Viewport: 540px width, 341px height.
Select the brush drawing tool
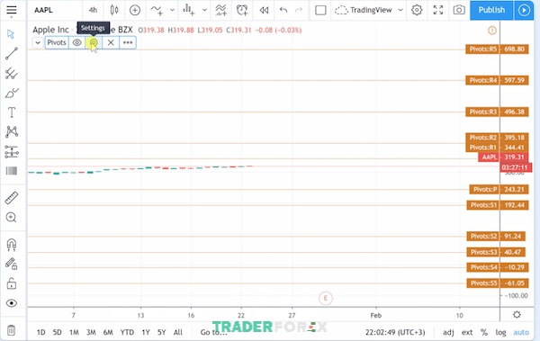[12, 93]
